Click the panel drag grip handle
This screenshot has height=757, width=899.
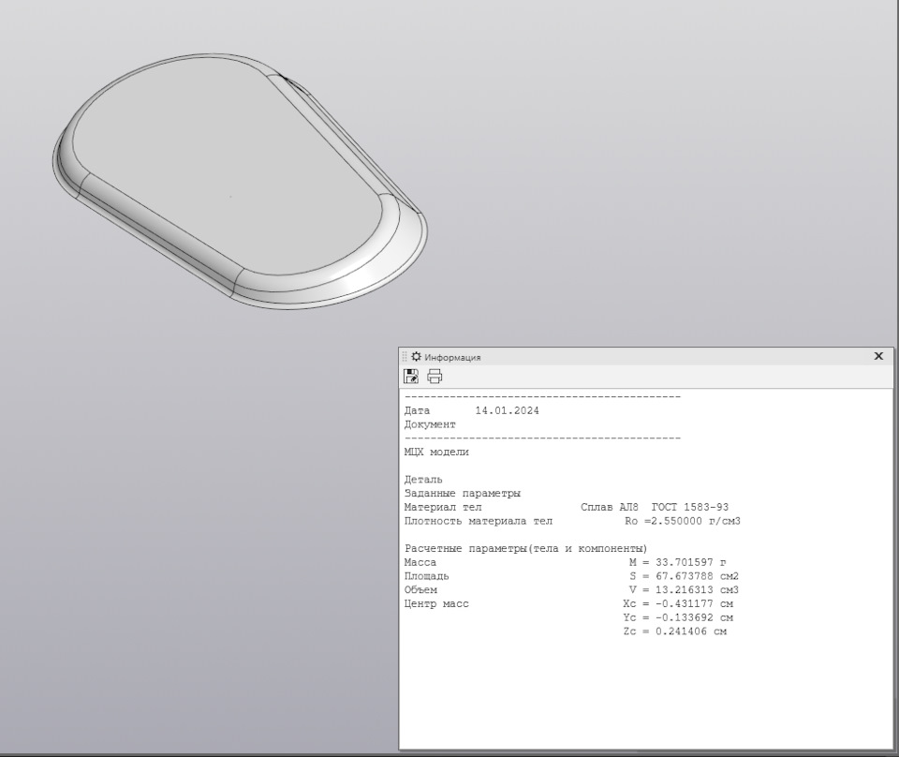(405, 357)
